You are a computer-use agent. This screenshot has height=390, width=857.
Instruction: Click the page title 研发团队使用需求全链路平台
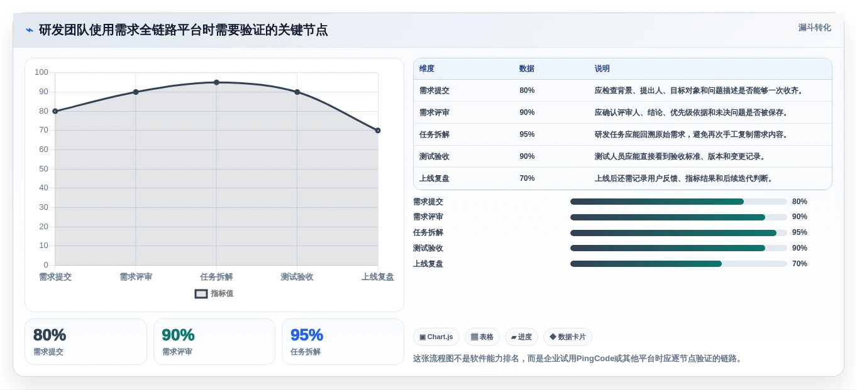coord(183,30)
